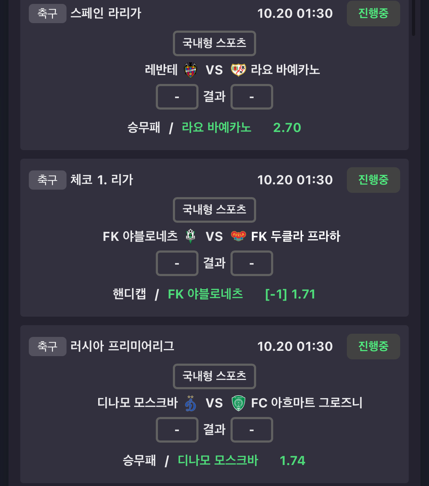Click FK 두클라 프라하 away score box
The height and width of the screenshot is (486, 429).
click(x=251, y=263)
